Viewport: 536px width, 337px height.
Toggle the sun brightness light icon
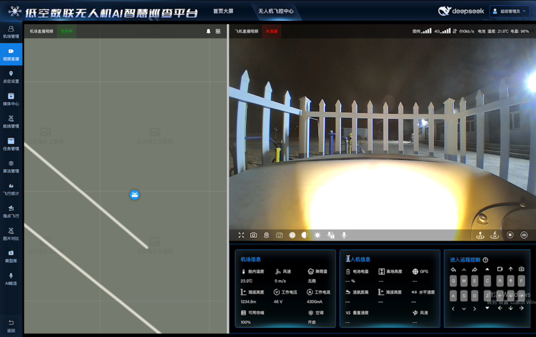317,235
